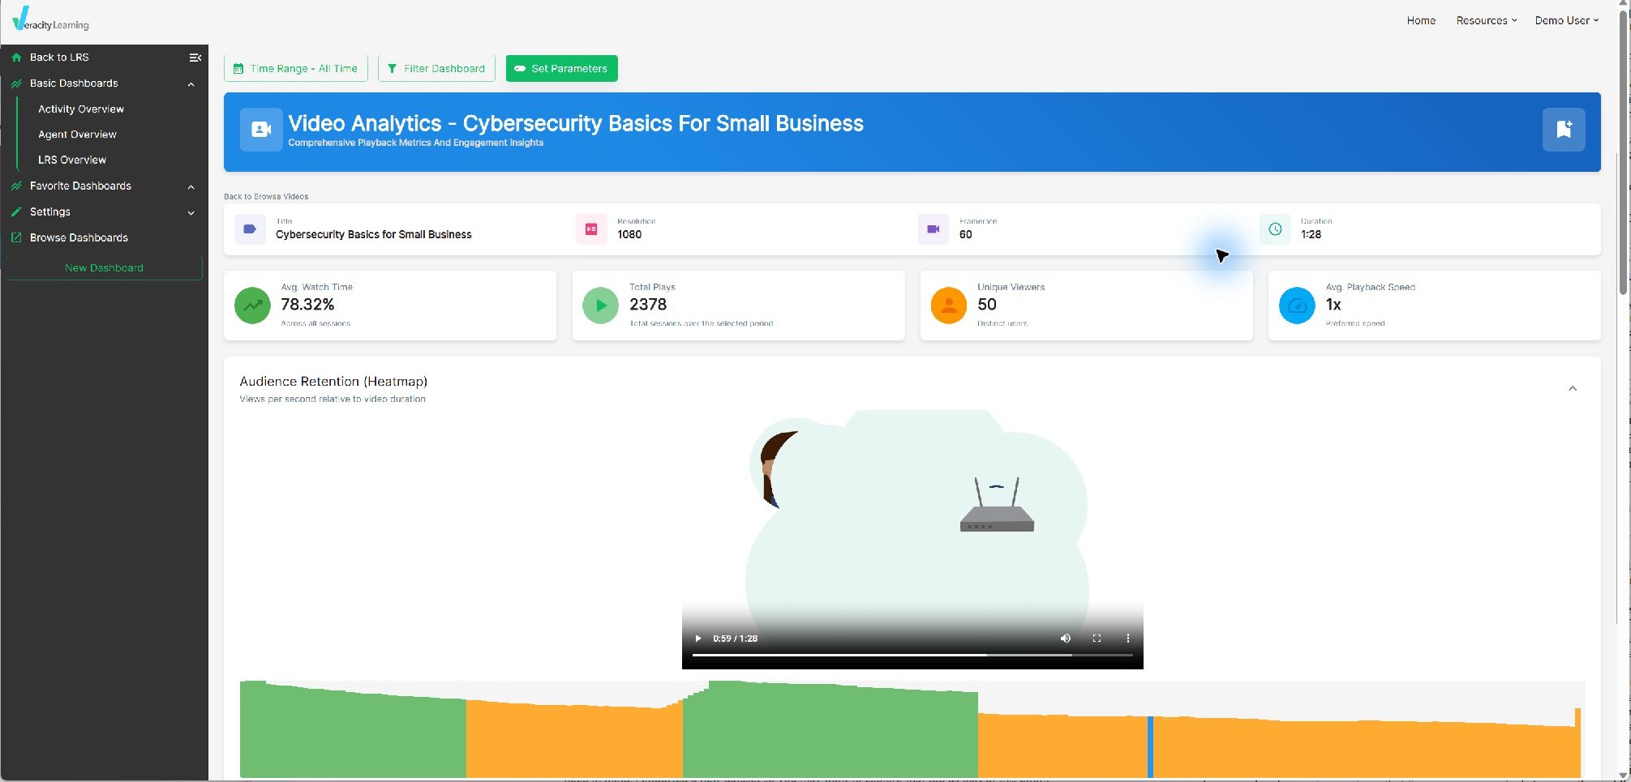Image resolution: width=1631 pixels, height=782 pixels.
Task: Follow the Back to Browse Videos link
Action: (266, 197)
